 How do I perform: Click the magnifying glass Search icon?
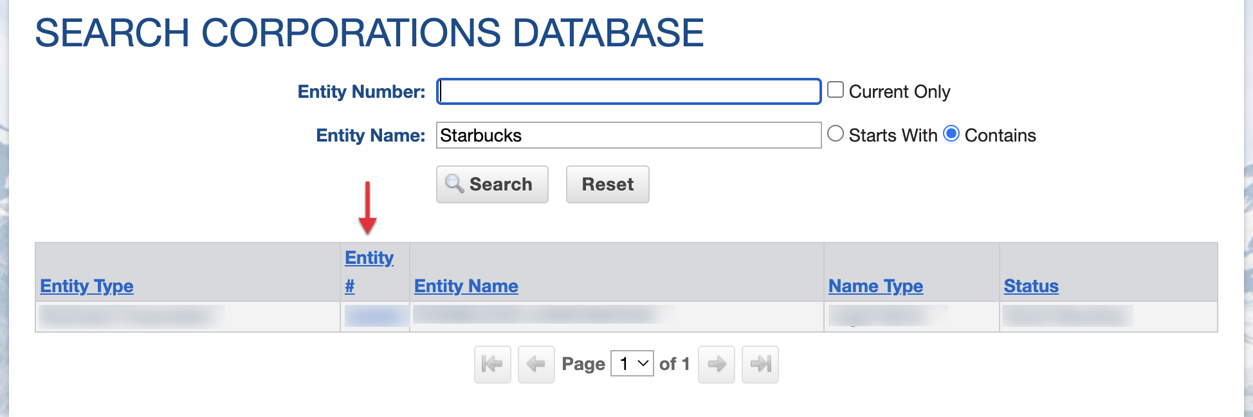(455, 184)
